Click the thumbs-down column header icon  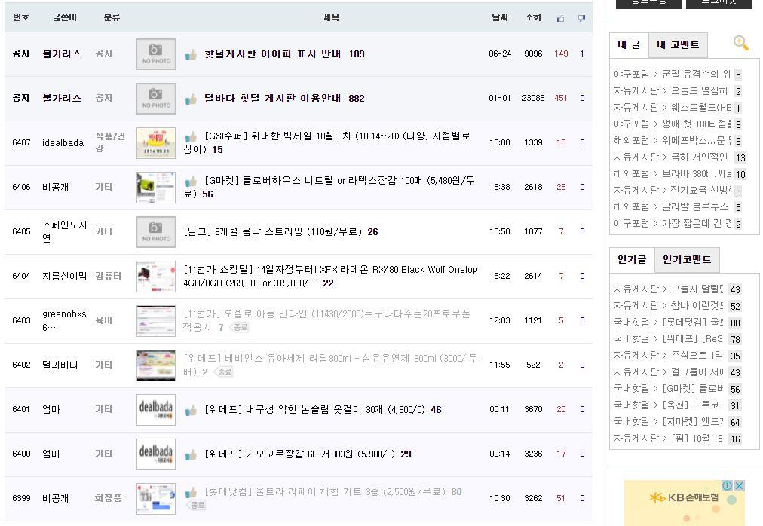coord(581,18)
